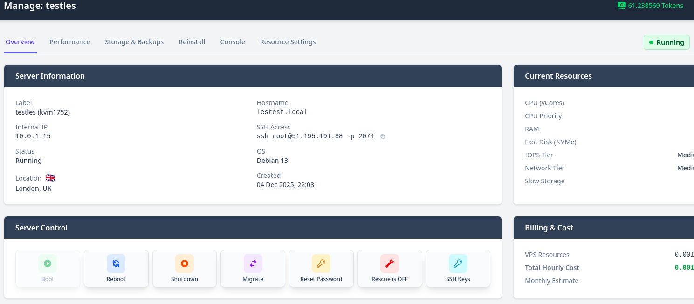694x304 pixels.
Task: Open the Console tab
Action: pos(233,42)
